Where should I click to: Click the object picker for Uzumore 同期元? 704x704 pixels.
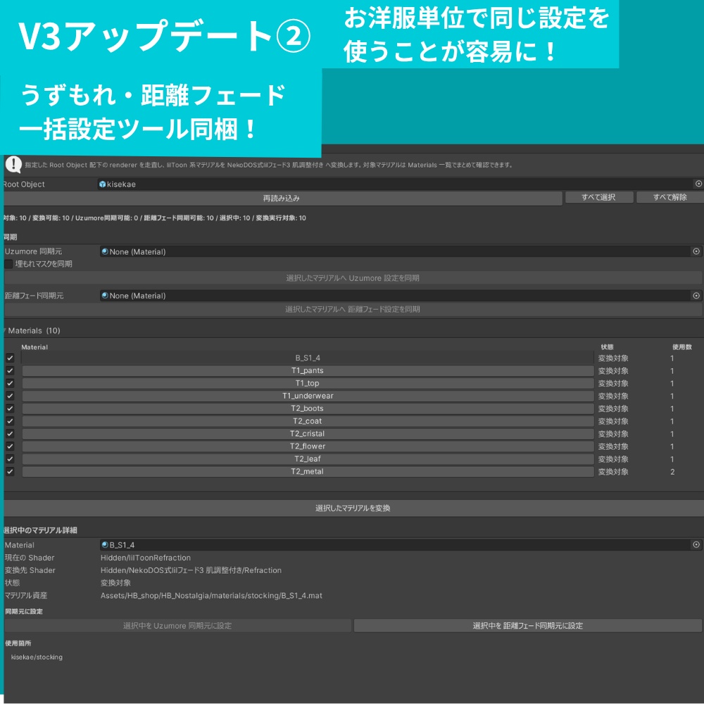point(697,251)
